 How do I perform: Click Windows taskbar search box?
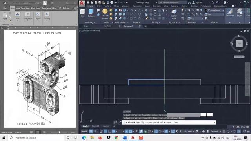pyautogui.click(x=36, y=137)
